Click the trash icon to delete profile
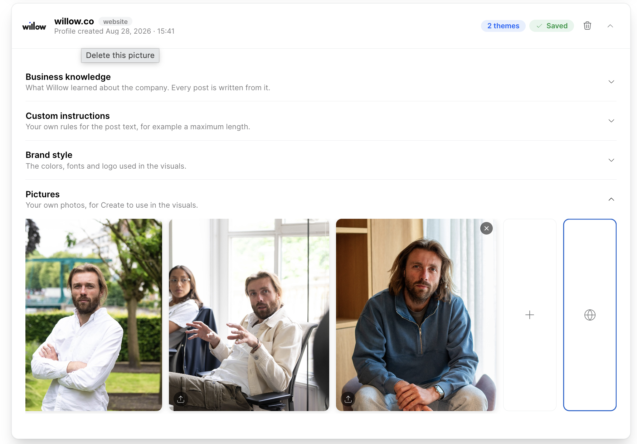This screenshot has width=637, height=444. [587, 26]
